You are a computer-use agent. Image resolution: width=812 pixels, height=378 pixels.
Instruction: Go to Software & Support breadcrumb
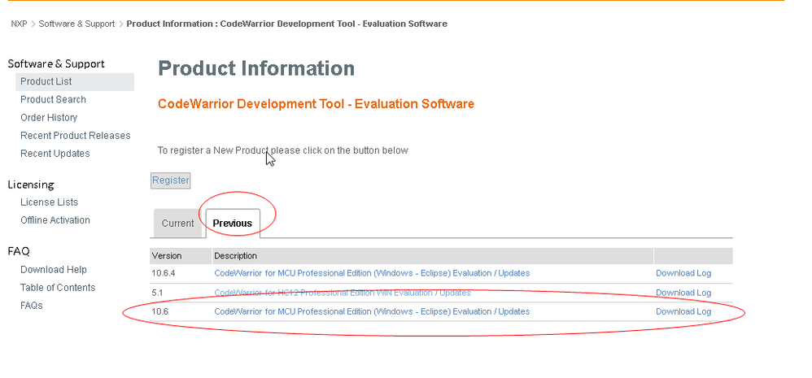point(76,24)
